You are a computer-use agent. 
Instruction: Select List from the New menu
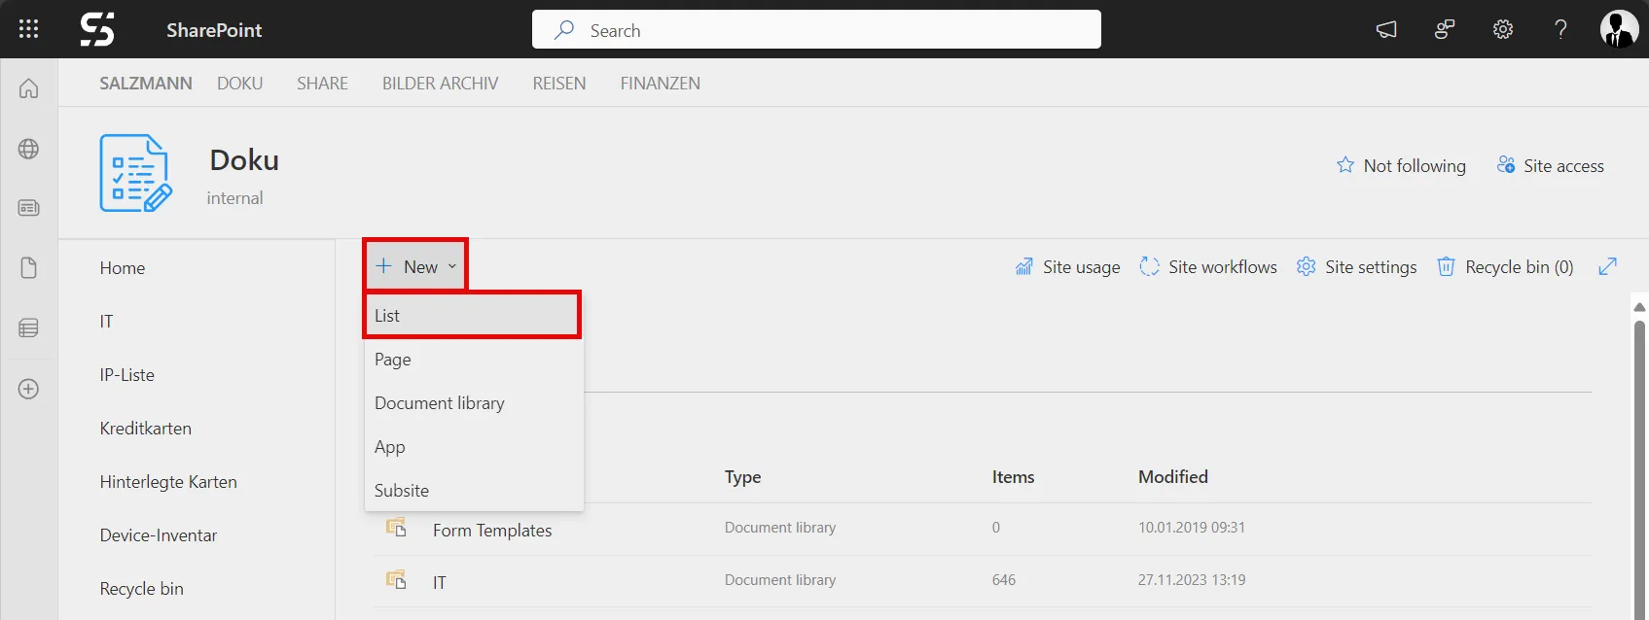473,315
